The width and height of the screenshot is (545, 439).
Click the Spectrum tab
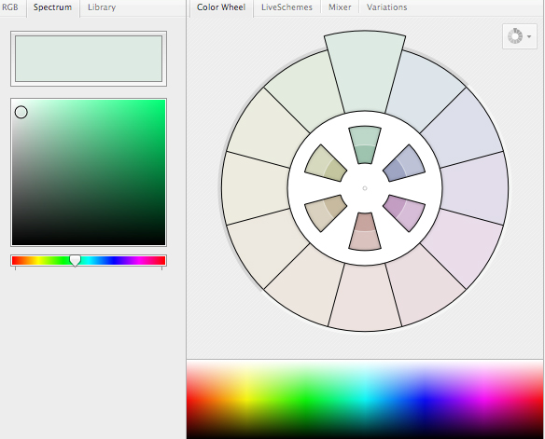coord(53,7)
